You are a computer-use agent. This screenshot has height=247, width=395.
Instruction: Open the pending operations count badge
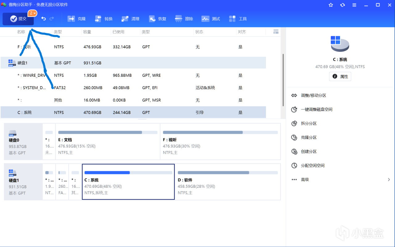coord(32,13)
